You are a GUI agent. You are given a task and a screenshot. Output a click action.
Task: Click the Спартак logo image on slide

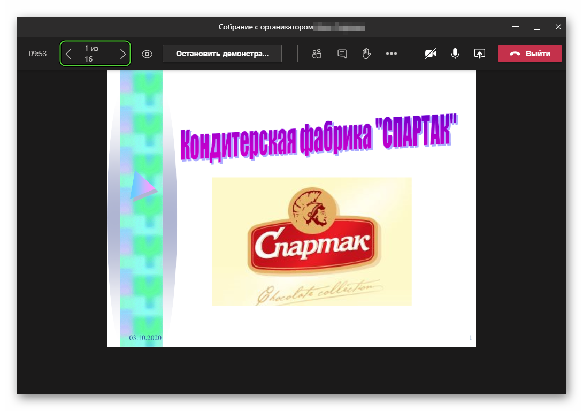(x=312, y=241)
